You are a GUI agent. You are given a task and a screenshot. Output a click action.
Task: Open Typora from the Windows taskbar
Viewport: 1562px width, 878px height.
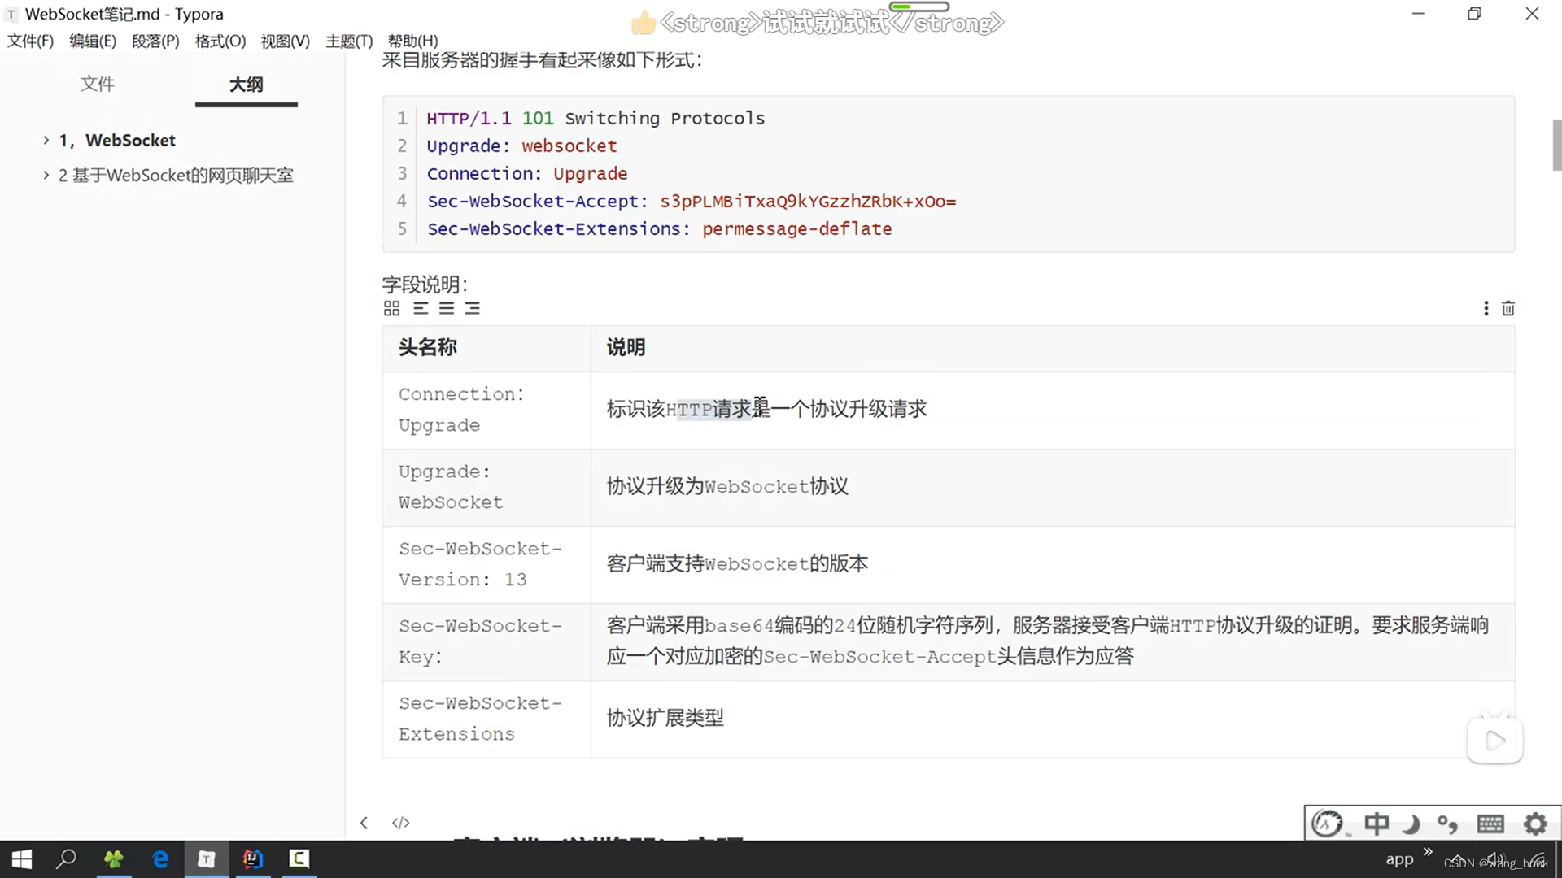207,858
